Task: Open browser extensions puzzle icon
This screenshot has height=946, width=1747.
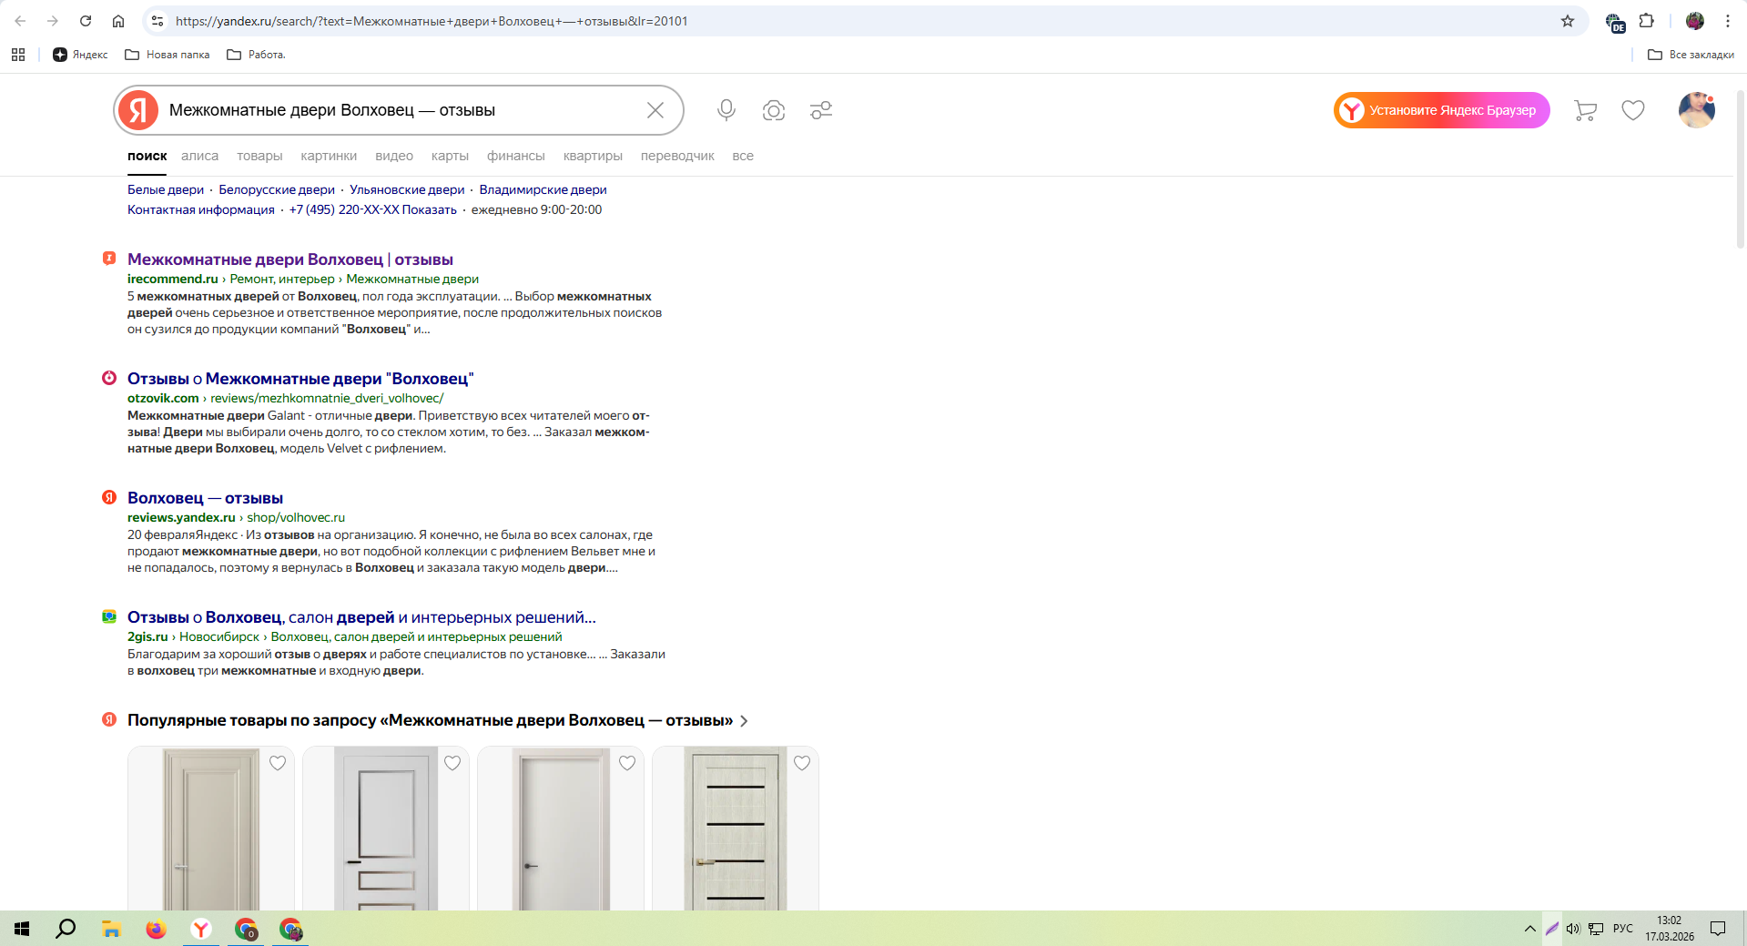Action: 1647,21
